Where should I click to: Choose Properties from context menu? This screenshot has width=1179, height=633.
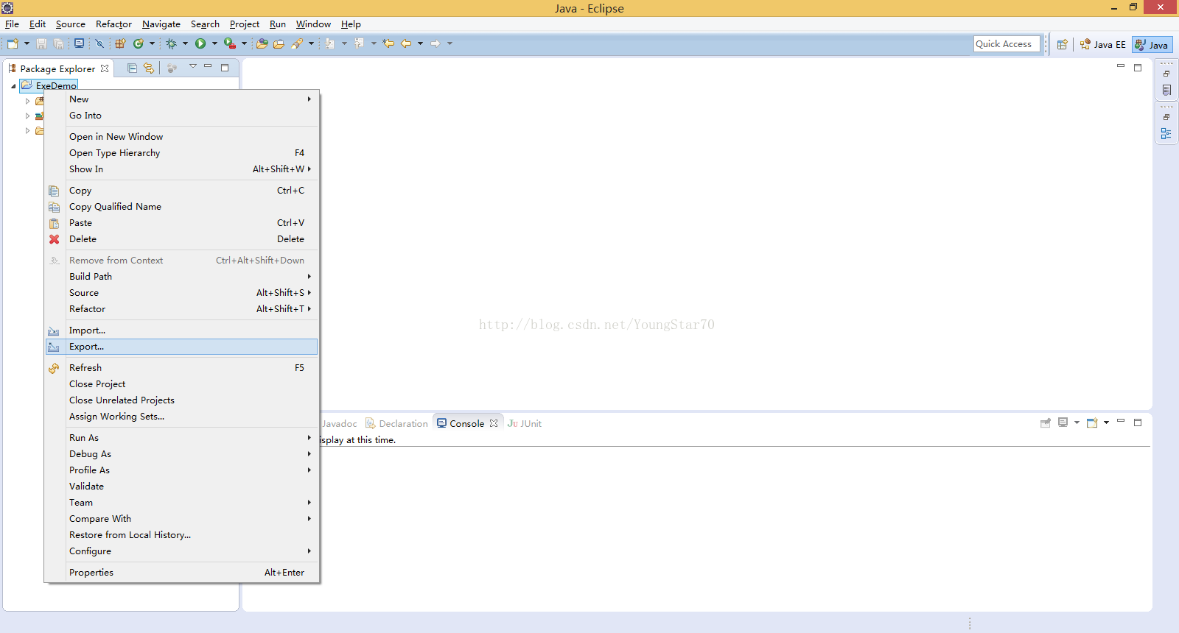[181, 573]
